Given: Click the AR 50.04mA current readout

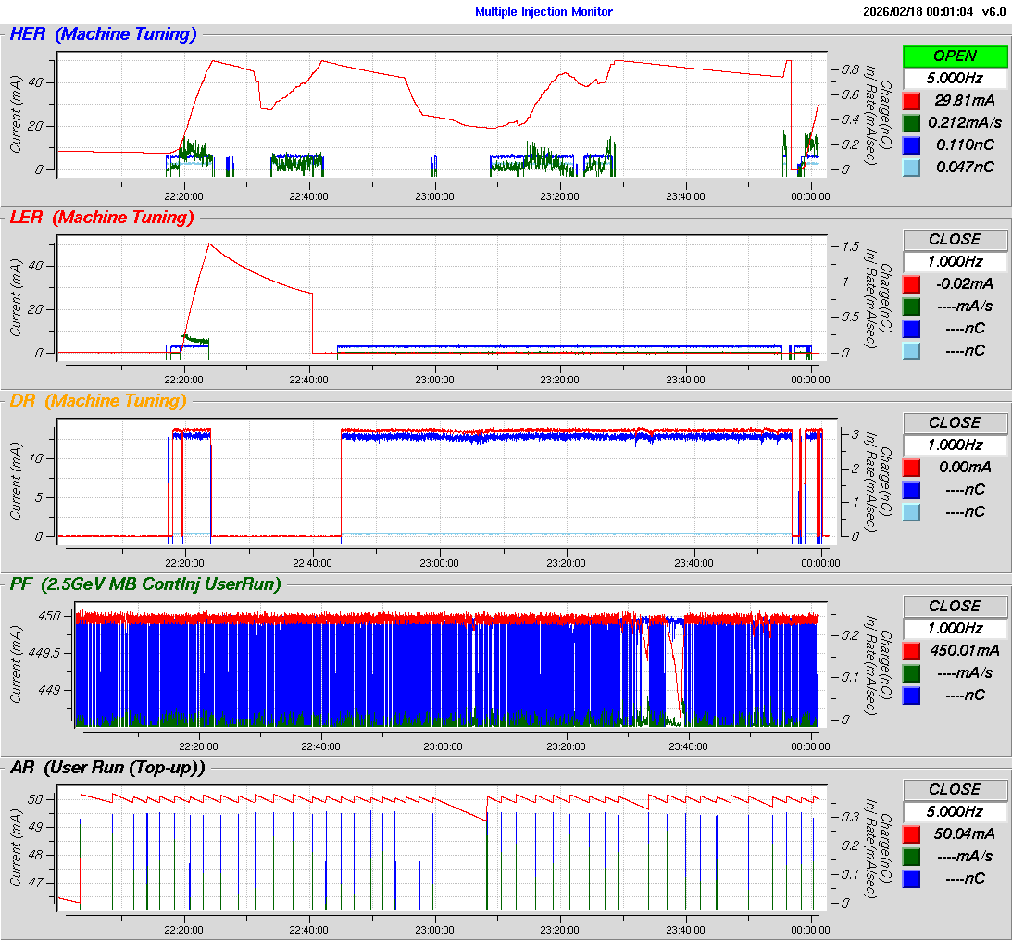Looking at the screenshot, I should pyautogui.click(x=959, y=834).
